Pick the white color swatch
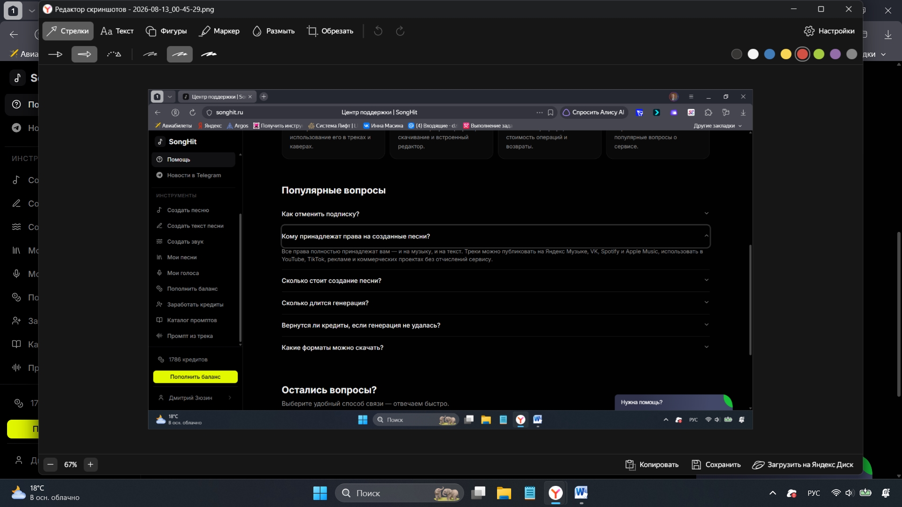 [x=753, y=54]
